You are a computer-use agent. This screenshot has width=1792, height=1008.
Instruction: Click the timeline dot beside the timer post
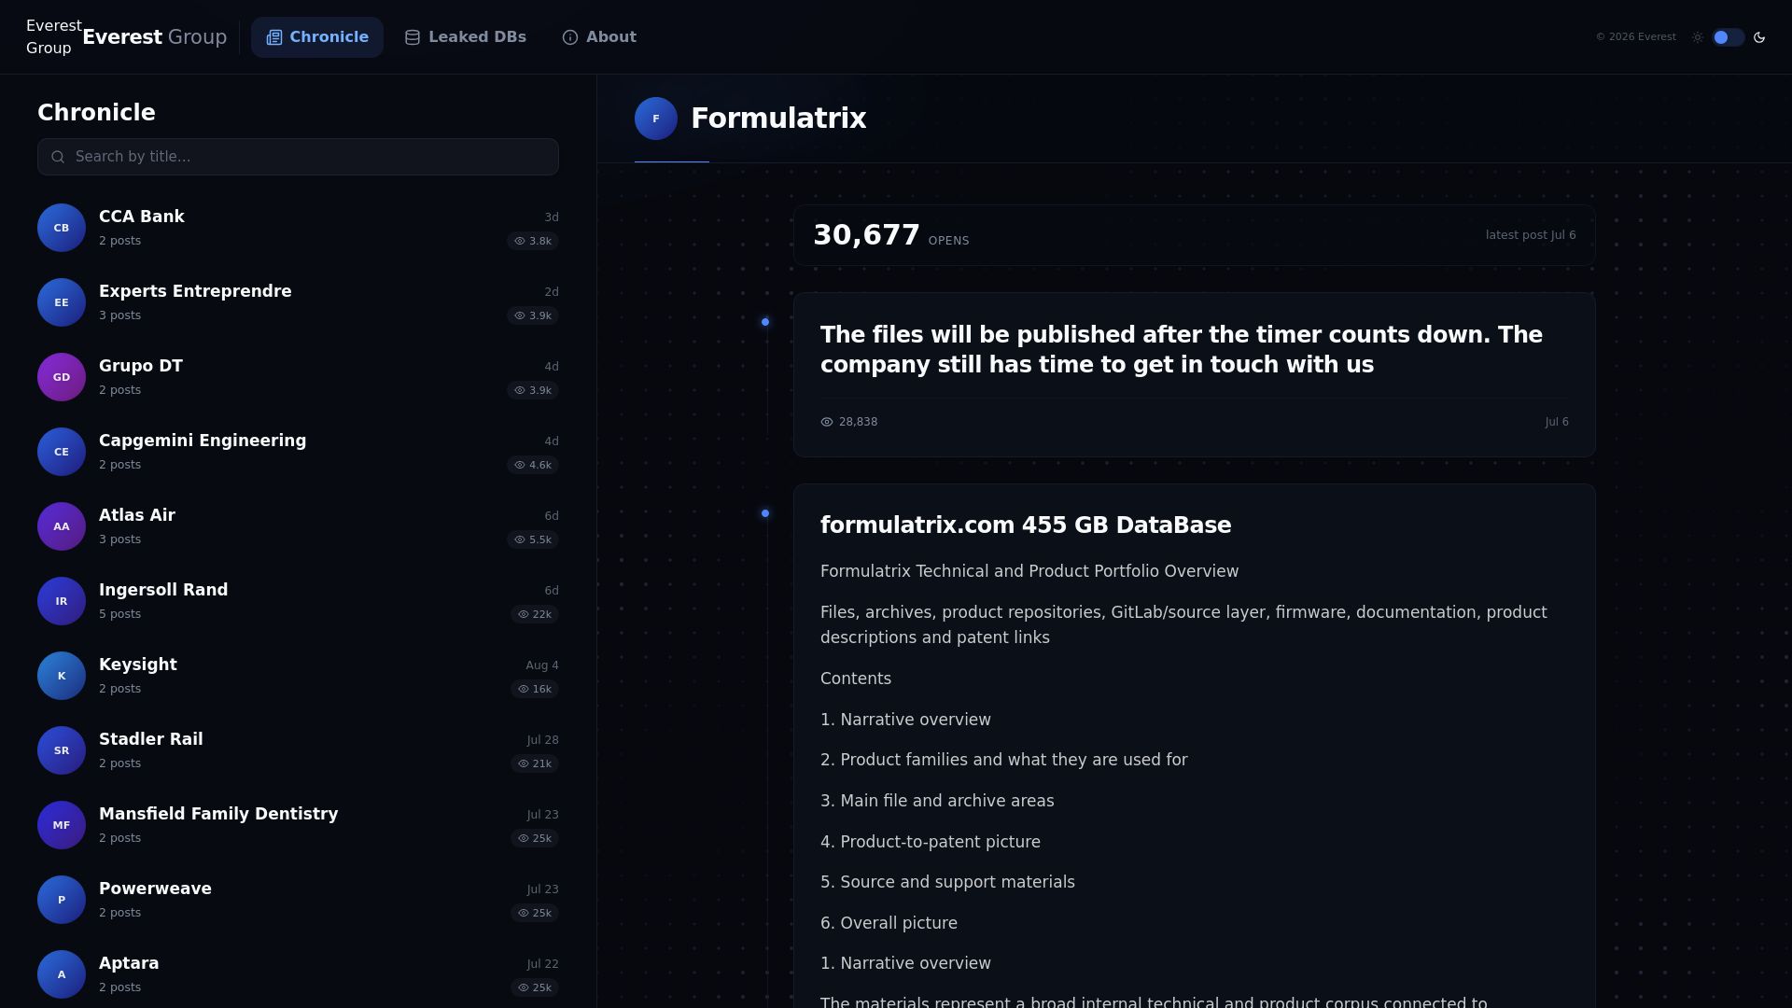click(x=765, y=322)
